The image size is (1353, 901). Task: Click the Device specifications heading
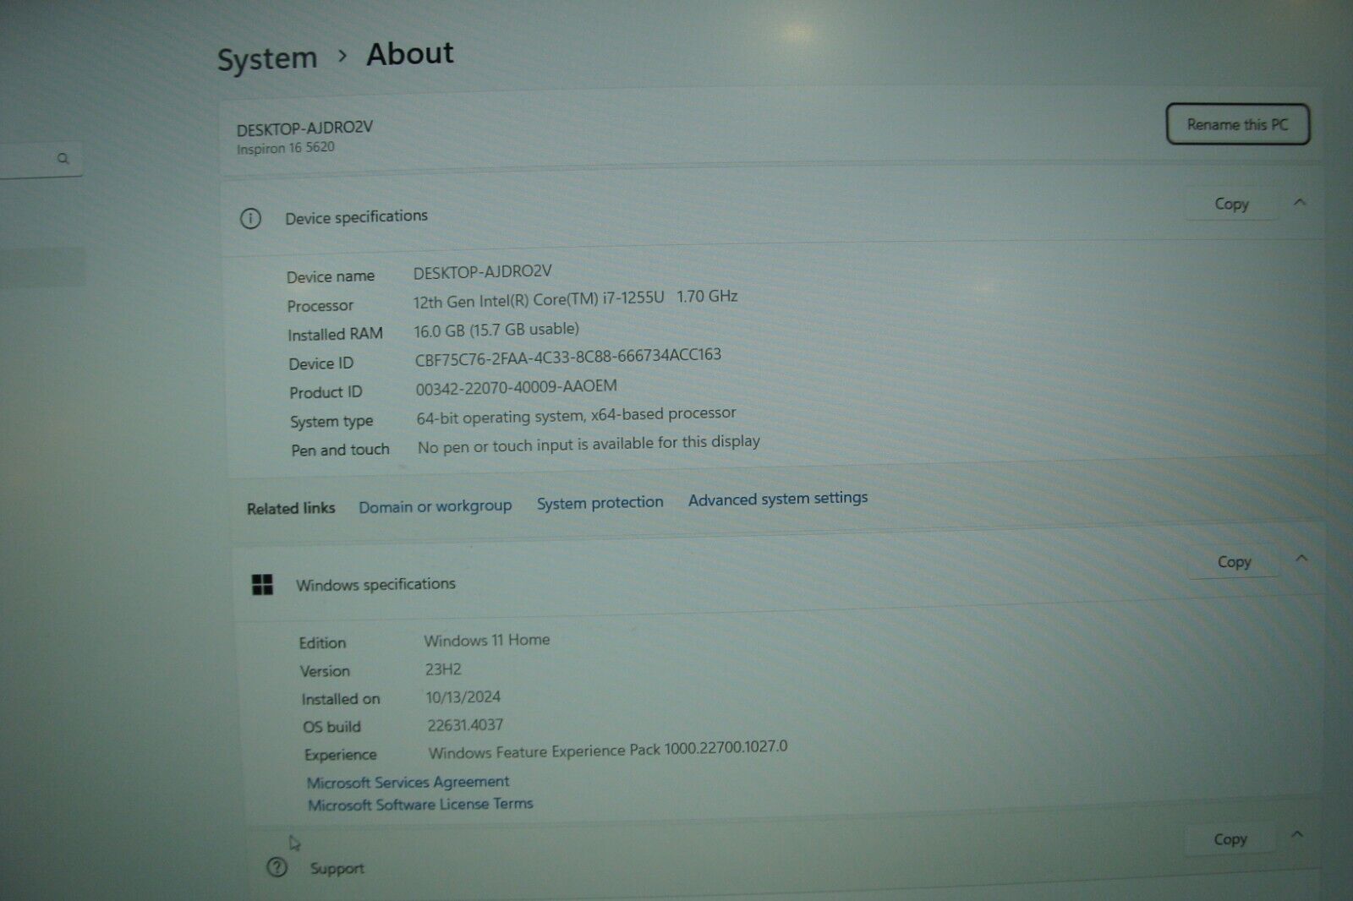[356, 217]
